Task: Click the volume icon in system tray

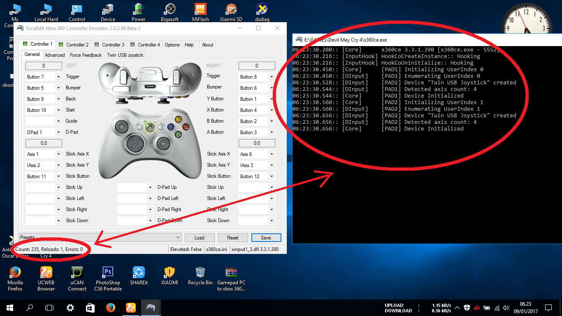Action: [506, 308]
